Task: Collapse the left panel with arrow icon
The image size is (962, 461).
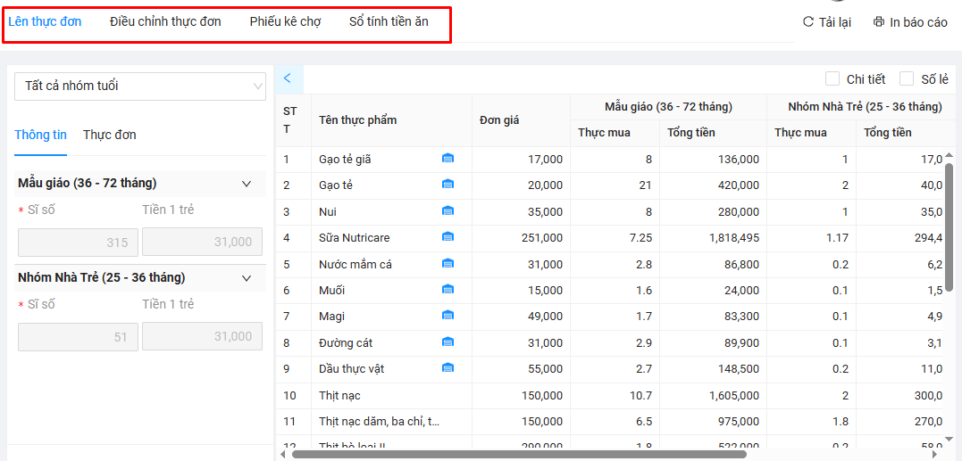Action: tap(288, 78)
